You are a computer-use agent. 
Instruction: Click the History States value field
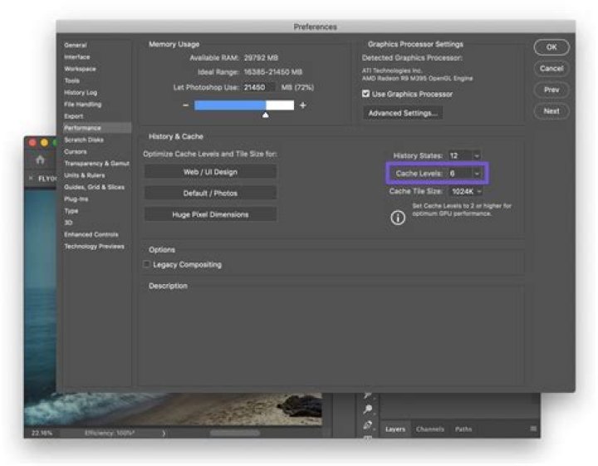point(460,155)
